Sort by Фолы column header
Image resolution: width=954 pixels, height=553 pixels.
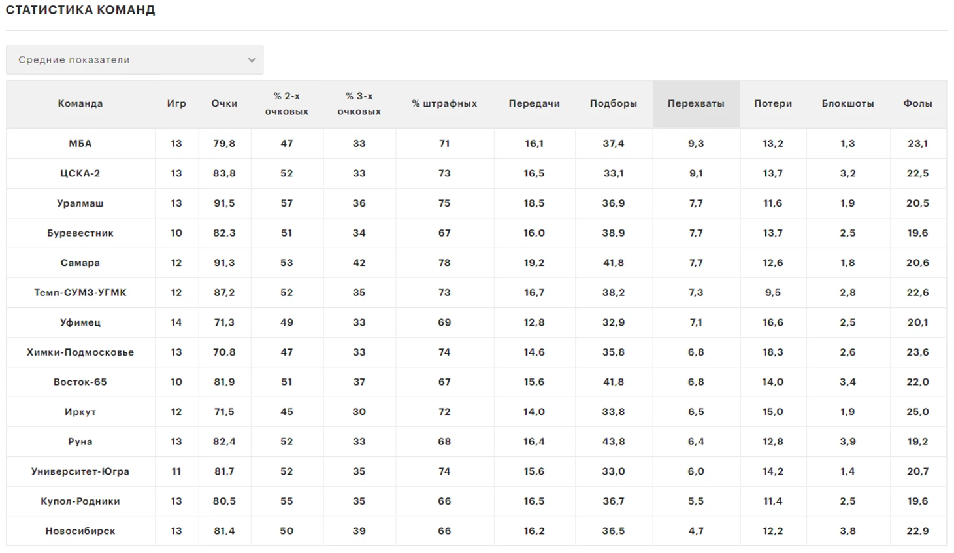[x=918, y=103]
